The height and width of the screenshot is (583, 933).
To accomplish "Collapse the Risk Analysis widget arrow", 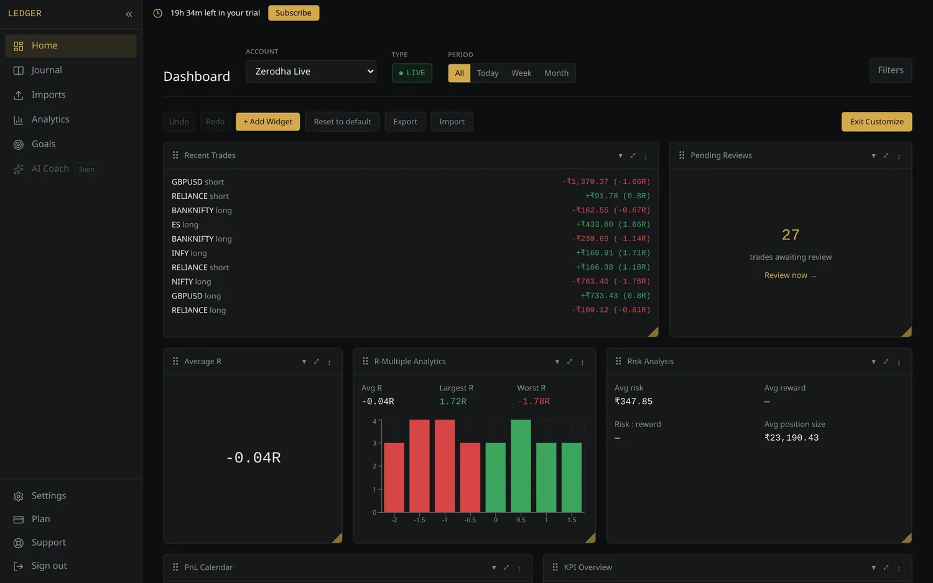I will point(873,362).
